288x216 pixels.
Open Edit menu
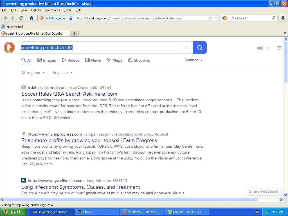point(13,10)
